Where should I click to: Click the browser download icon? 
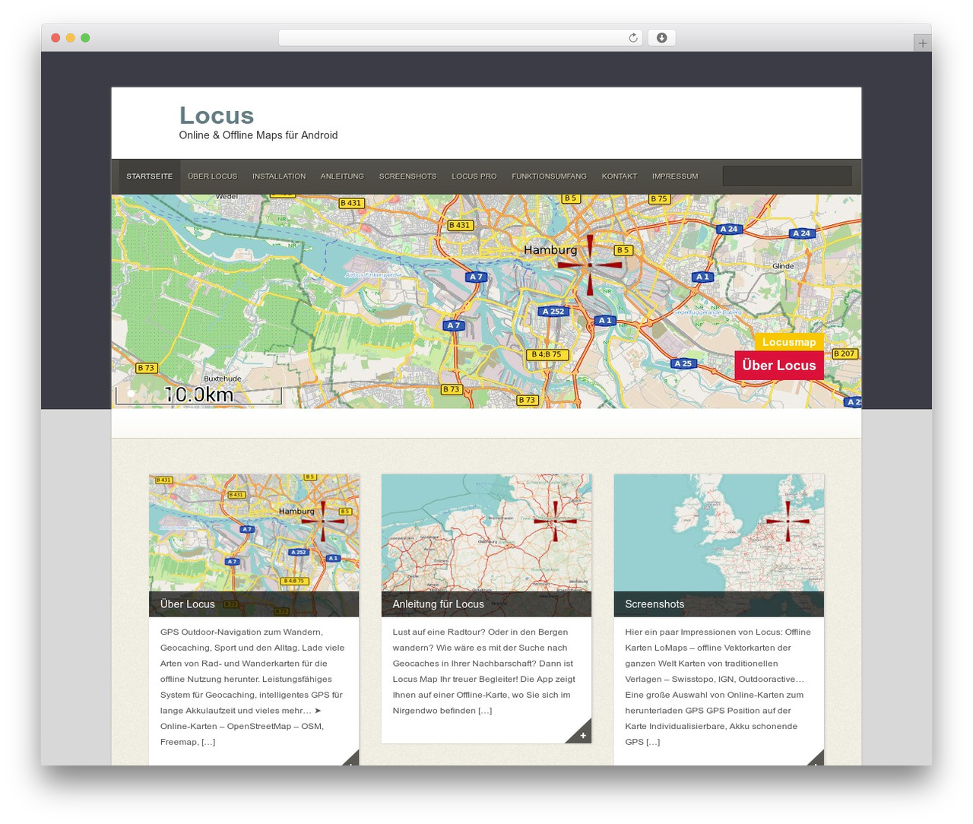[661, 38]
